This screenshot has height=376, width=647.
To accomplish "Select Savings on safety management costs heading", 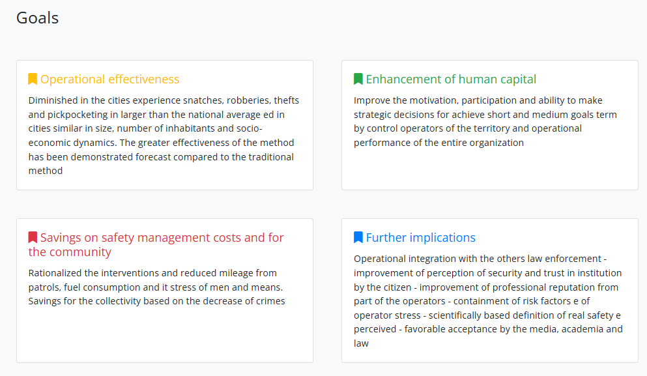I will [x=156, y=245].
